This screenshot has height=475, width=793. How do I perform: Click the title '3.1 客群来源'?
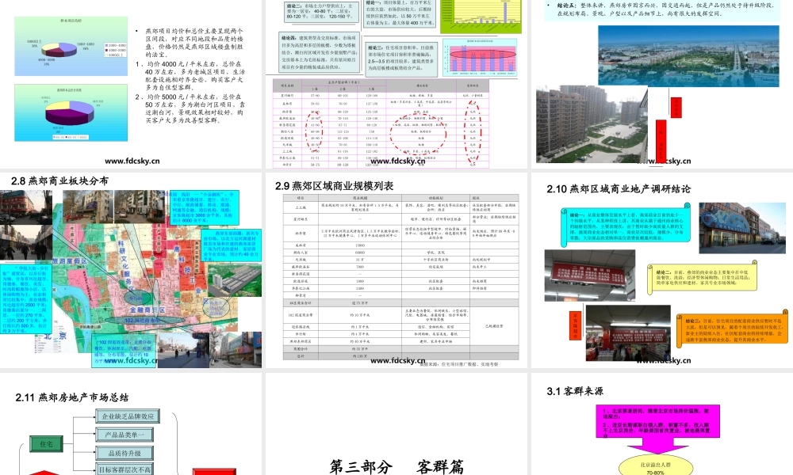(x=574, y=391)
